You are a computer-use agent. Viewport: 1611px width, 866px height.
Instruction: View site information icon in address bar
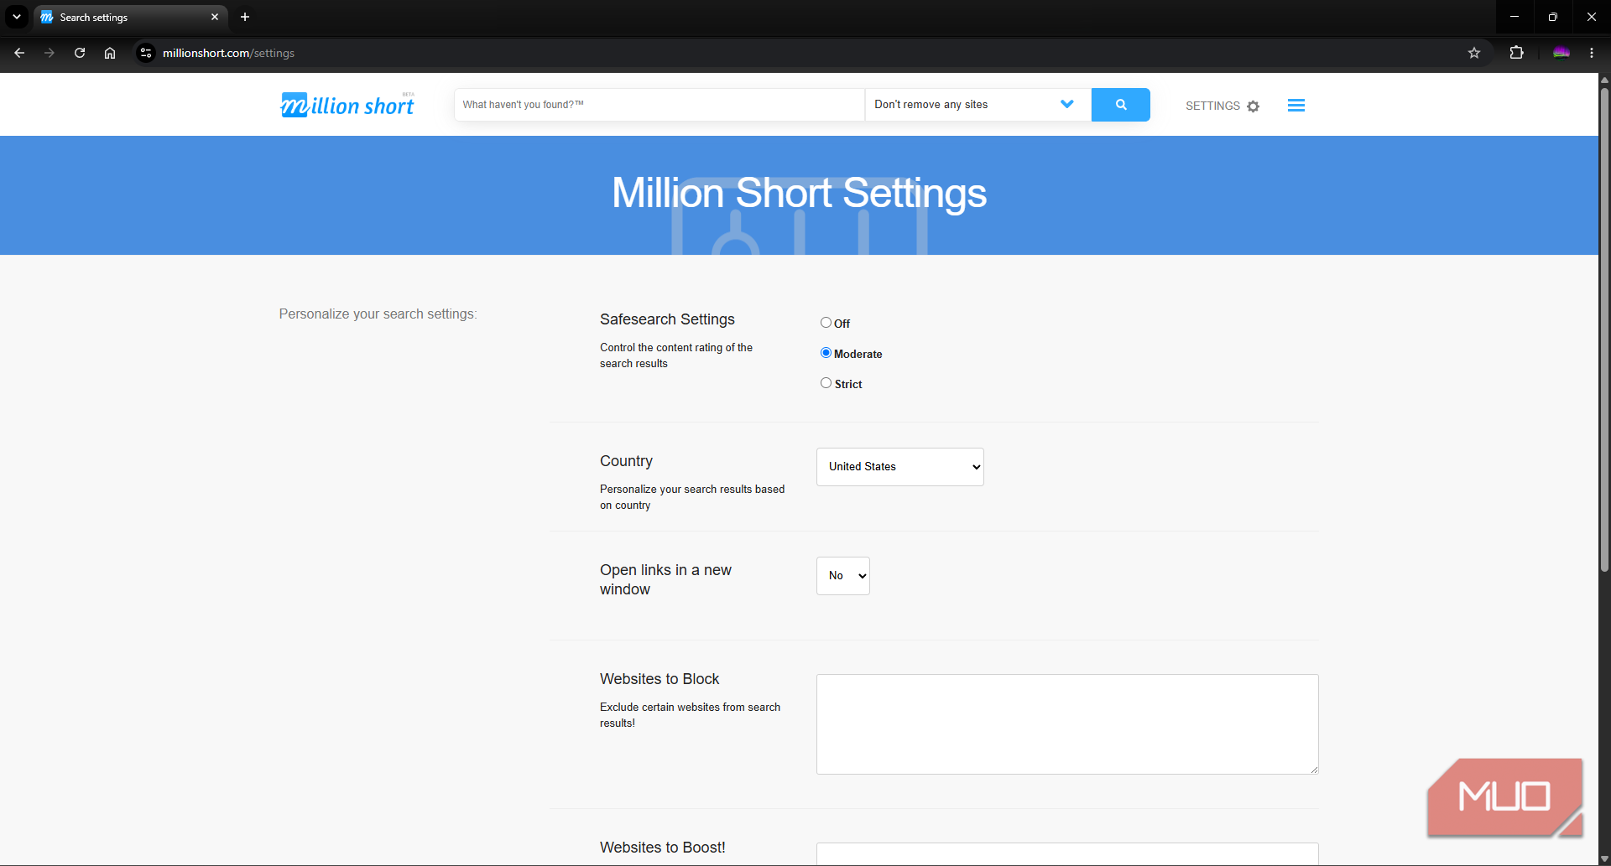click(146, 53)
